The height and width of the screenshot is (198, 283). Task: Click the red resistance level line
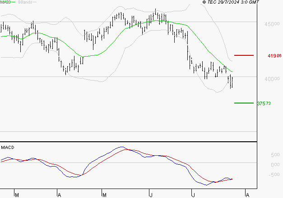pyautogui.click(x=244, y=55)
